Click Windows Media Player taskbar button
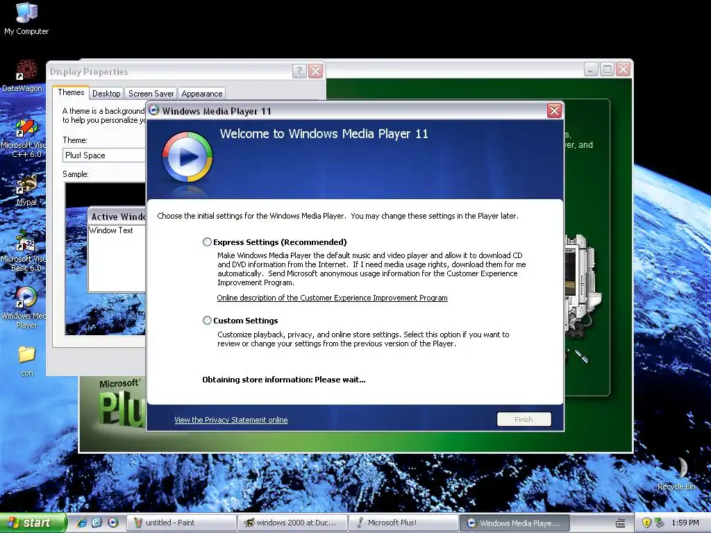This screenshot has height=533, width=711. pos(515,523)
